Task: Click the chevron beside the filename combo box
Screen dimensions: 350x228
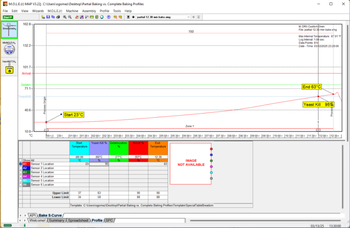Action: tap(193, 17)
